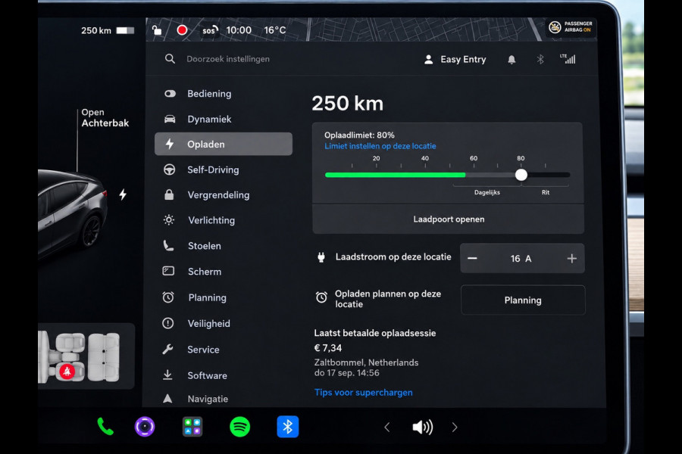Click the speaker volume icon
This screenshot has height=454, width=682.
422,428
